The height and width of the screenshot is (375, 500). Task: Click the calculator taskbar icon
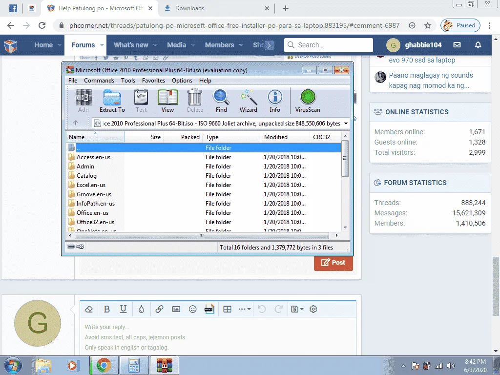[x=134, y=365]
